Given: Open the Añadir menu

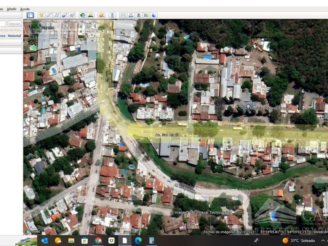Looking at the screenshot, I should [x=12, y=9].
